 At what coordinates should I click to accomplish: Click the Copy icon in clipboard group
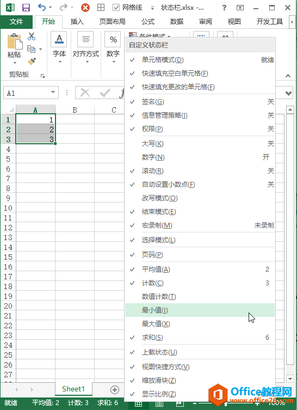point(31,48)
